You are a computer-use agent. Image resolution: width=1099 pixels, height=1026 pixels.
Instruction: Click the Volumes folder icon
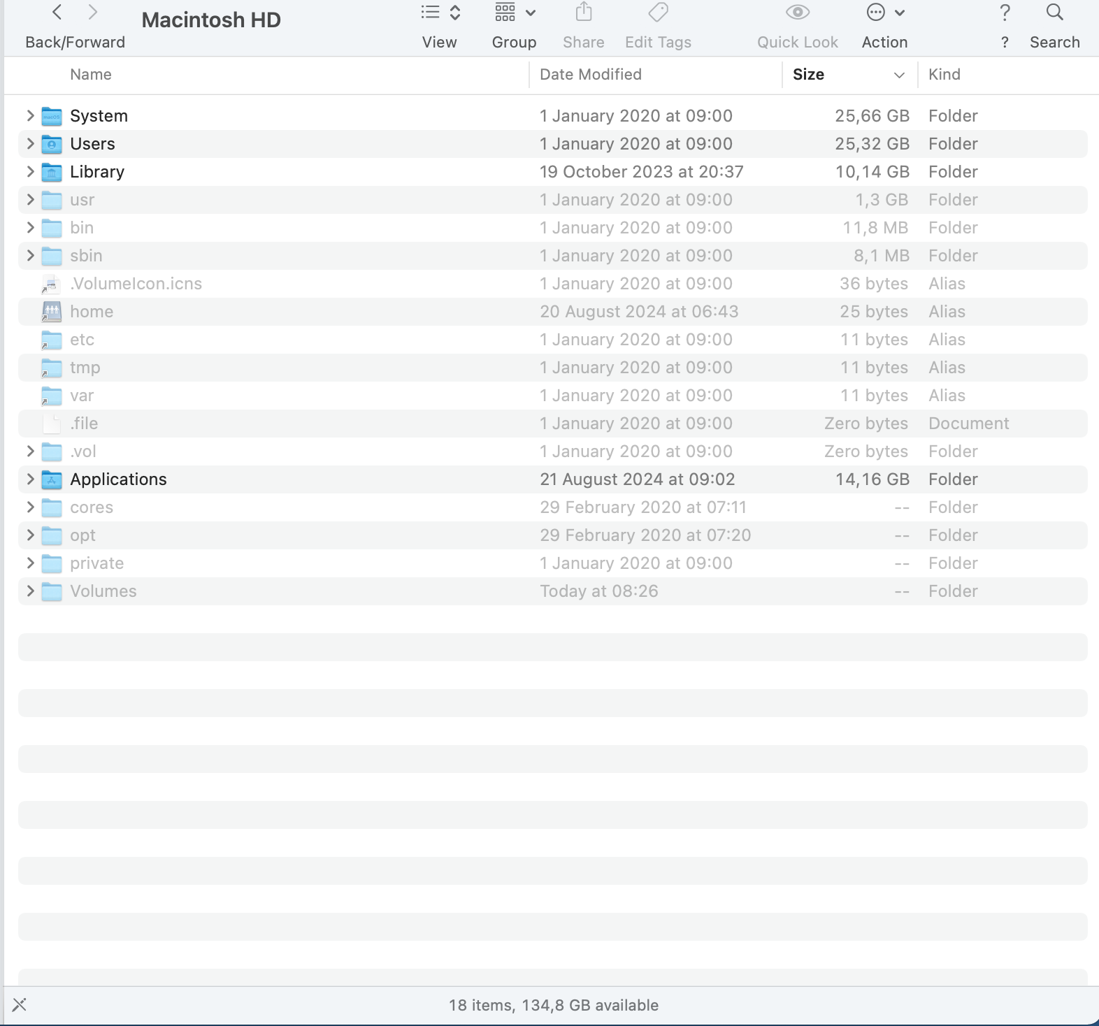tap(52, 591)
